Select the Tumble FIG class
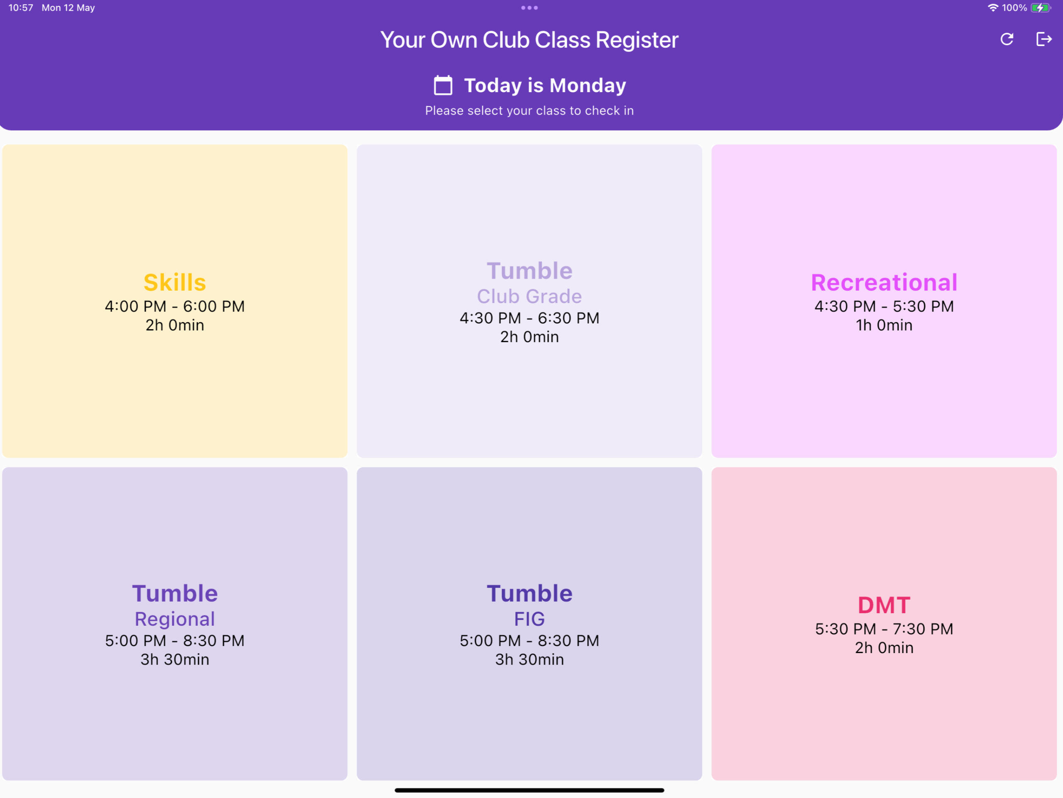The height and width of the screenshot is (798, 1063). point(529,623)
